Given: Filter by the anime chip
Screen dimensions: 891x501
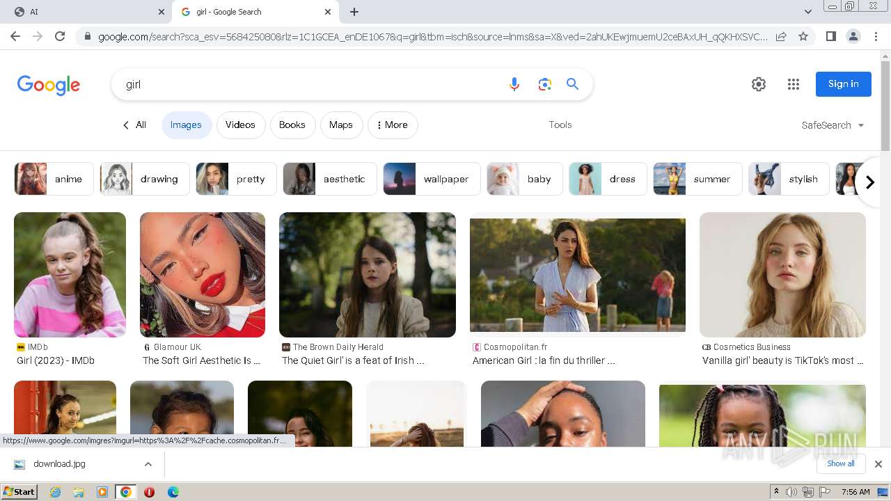Looking at the screenshot, I should pyautogui.click(x=54, y=179).
